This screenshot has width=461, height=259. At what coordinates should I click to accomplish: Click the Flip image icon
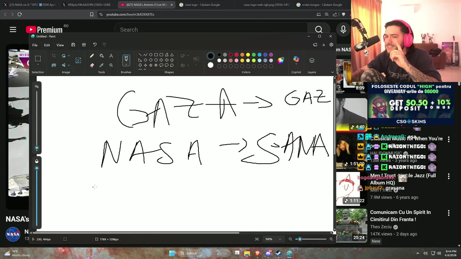tap(64, 65)
